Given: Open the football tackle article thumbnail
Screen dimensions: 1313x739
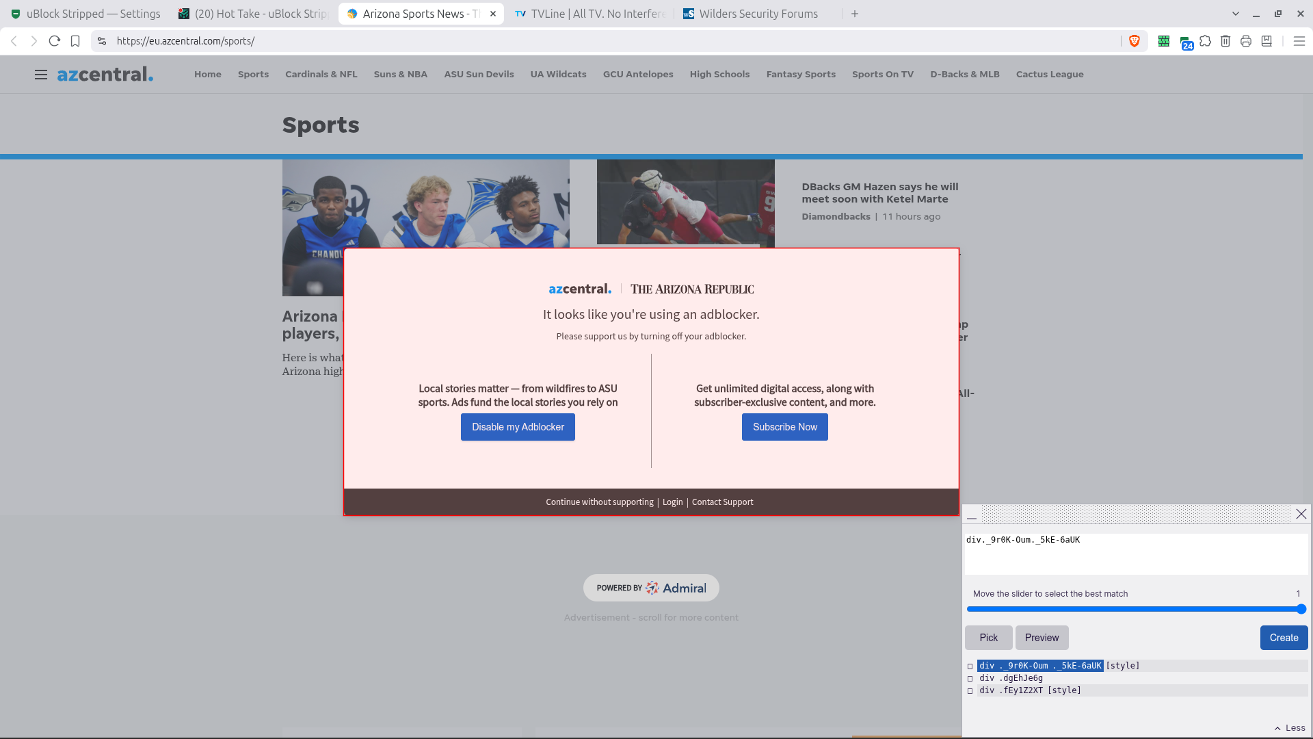Looking at the screenshot, I should point(686,203).
